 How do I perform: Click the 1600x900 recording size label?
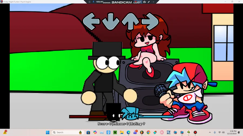click(x=99, y=2)
